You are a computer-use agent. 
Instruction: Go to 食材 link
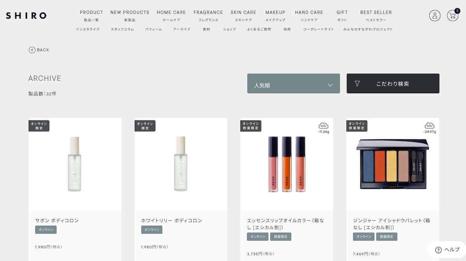click(206, 29)
